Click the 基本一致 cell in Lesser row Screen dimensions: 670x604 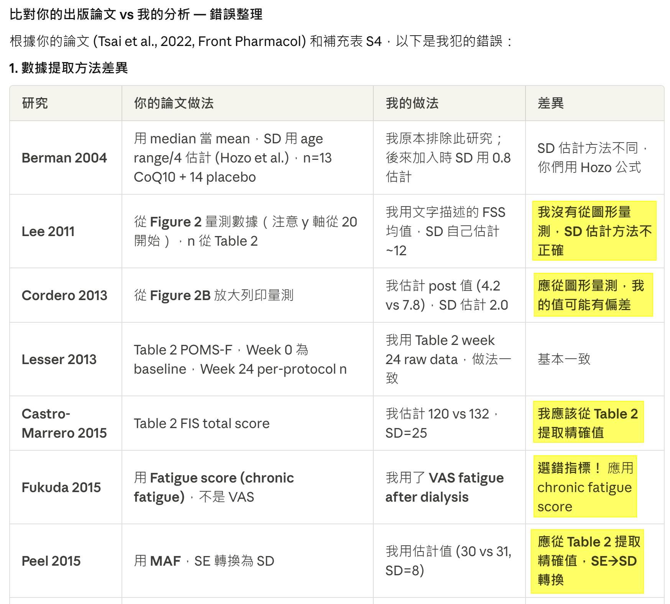564,359
